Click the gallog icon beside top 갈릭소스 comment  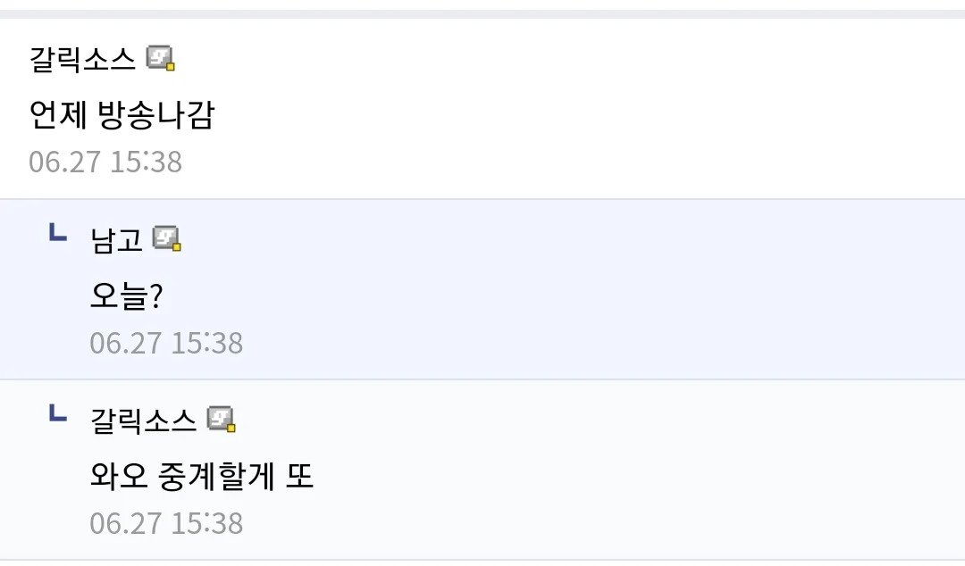[161, 58]
